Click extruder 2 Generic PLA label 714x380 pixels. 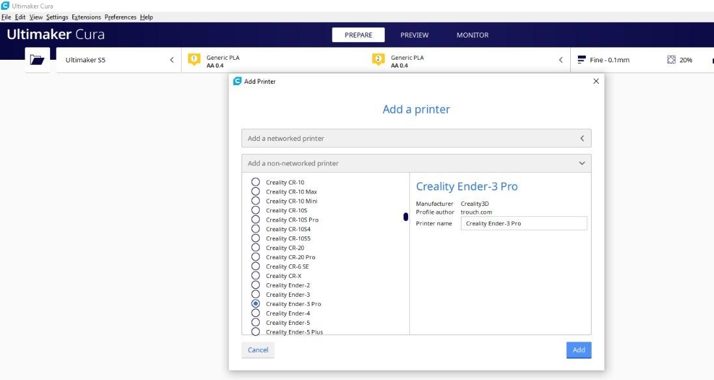[x=407, y=57]
